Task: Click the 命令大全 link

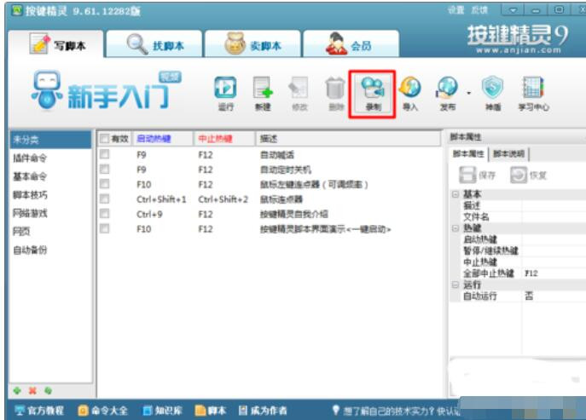Action: point(103,411)
